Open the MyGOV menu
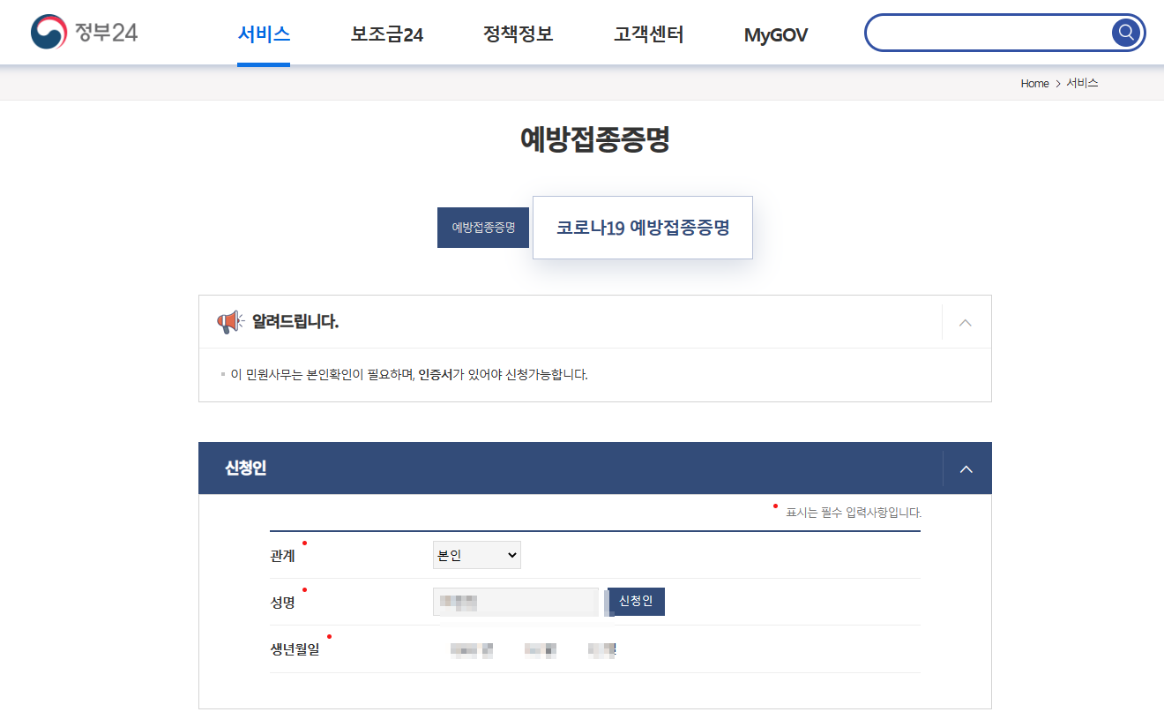The image size is (1164, 727). [x=775, y=34]
